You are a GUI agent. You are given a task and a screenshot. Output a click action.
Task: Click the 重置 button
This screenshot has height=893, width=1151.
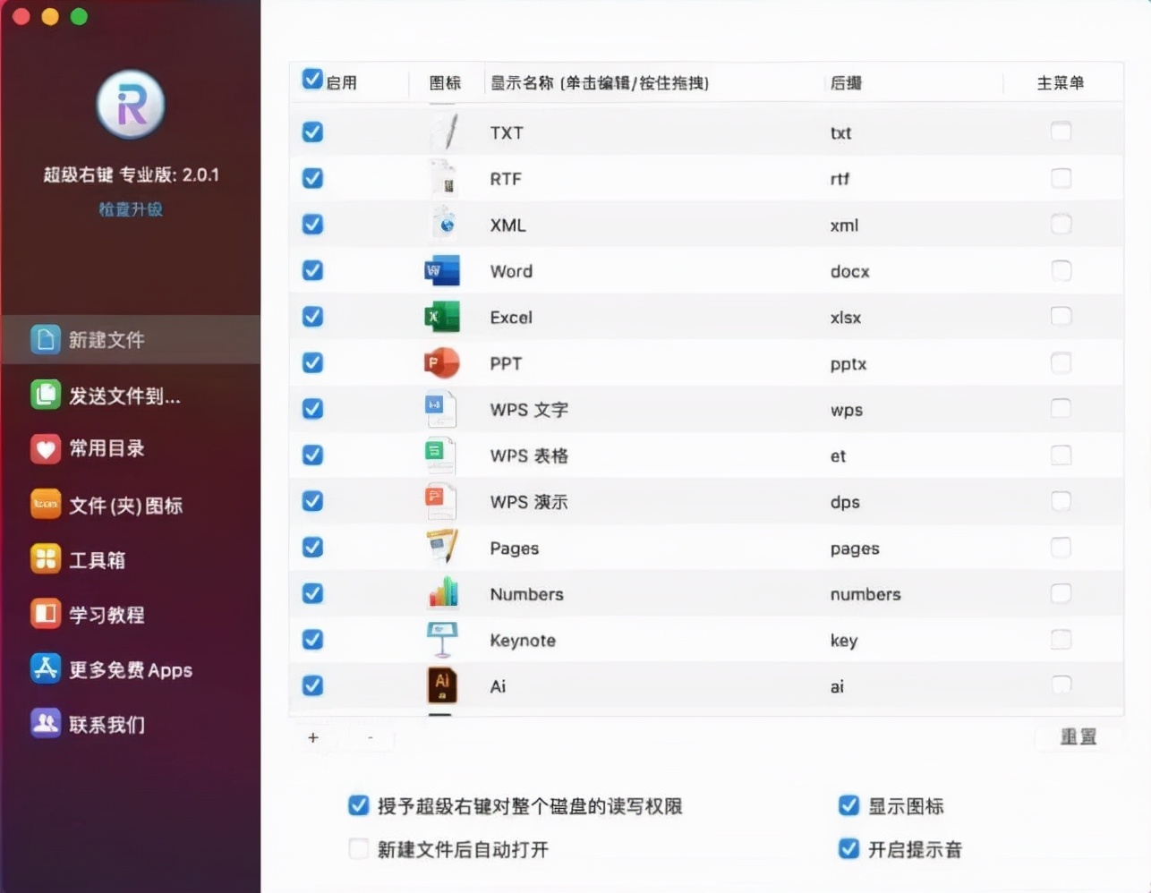click(1078, 736)
